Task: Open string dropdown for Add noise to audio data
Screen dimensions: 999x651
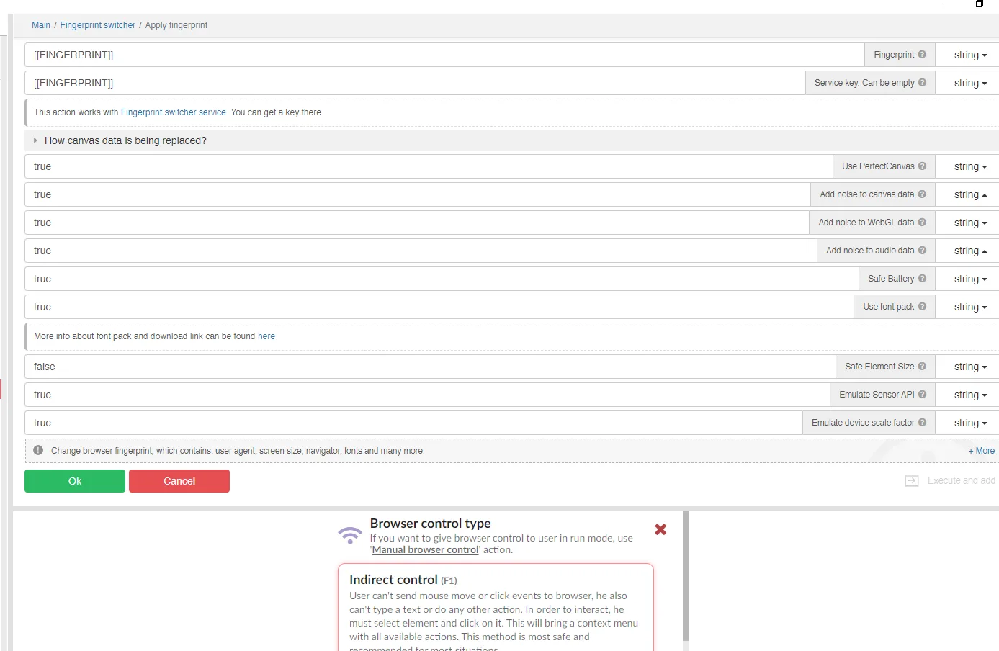Action: [x=970, y=251]
